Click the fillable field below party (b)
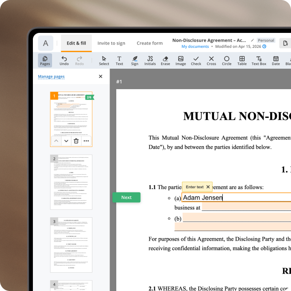Viewport: 291px width, 291px height. [233, 226]
